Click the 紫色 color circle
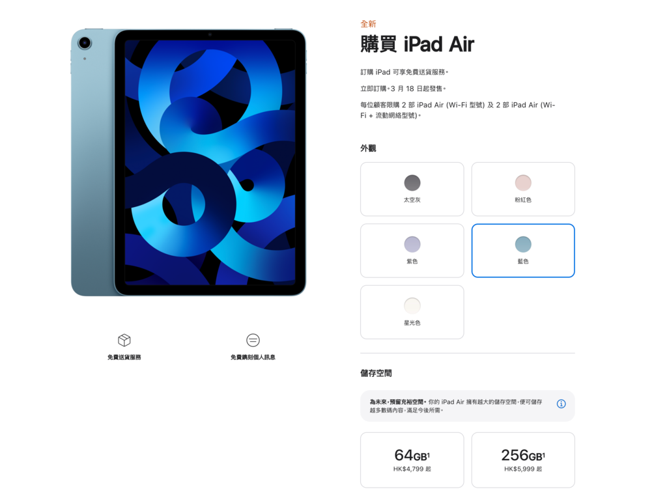The width and height of the screenshot is (667, 500). [x=412, y=245]
